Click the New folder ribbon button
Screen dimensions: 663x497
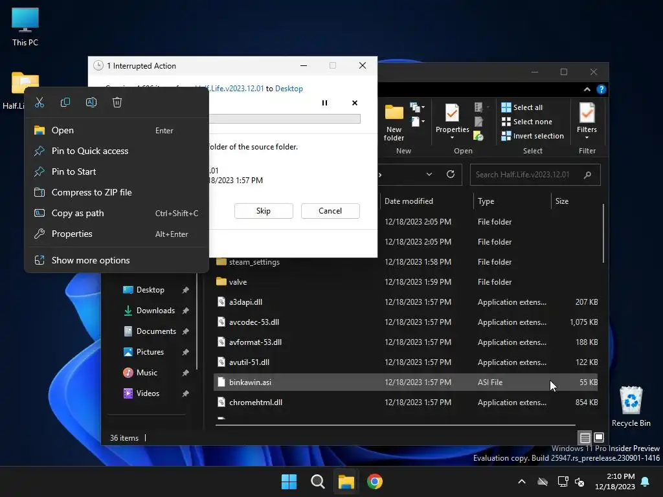(394, 122)
